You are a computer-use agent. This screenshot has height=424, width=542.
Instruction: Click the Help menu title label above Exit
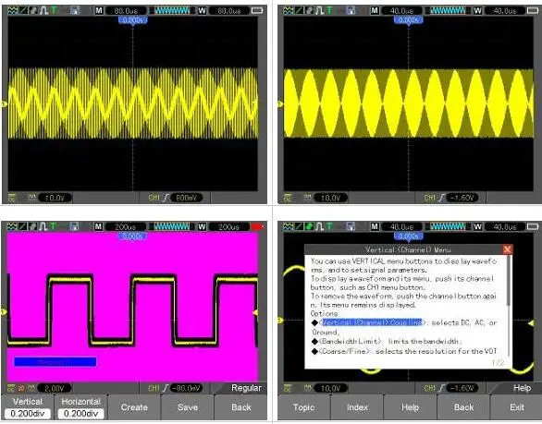[522, 388]
